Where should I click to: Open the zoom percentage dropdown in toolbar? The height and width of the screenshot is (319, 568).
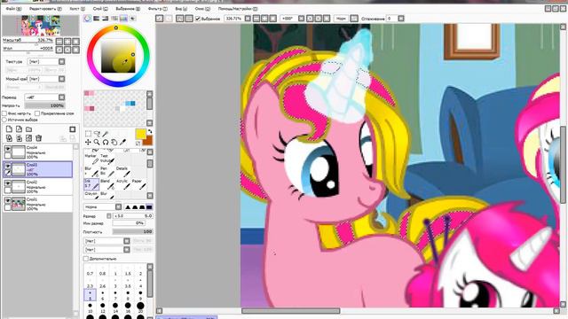coord(248,19)
